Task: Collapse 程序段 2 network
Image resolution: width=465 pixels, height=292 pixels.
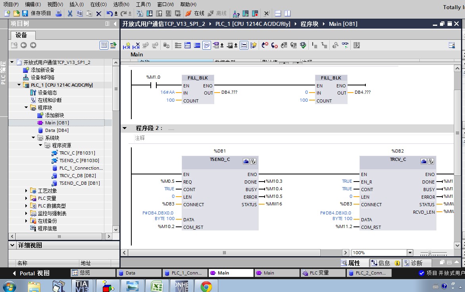Action: 125,128
